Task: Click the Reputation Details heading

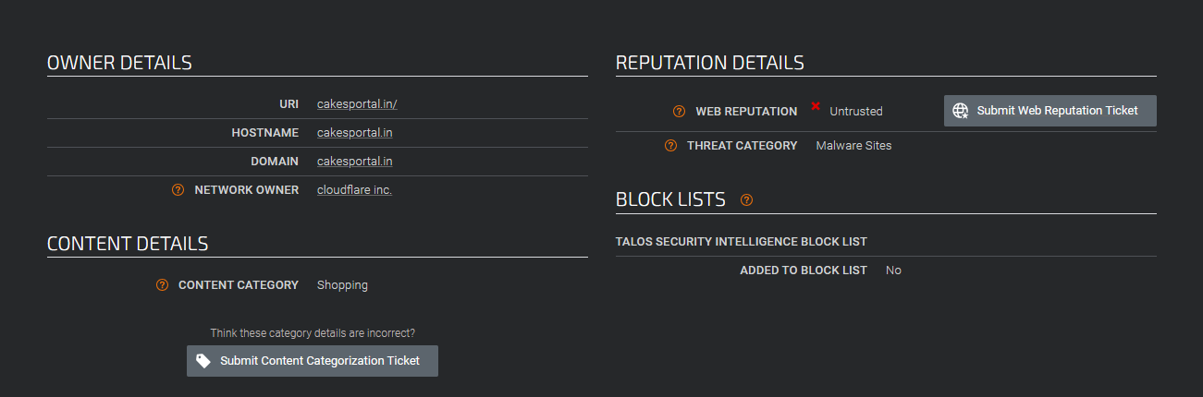Action: pyautogui.click(x=709, y=63)
